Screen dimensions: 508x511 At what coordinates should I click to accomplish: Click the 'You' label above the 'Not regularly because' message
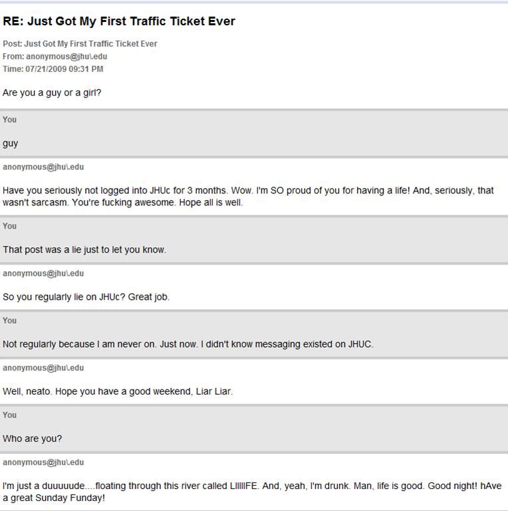pos(9,321)
